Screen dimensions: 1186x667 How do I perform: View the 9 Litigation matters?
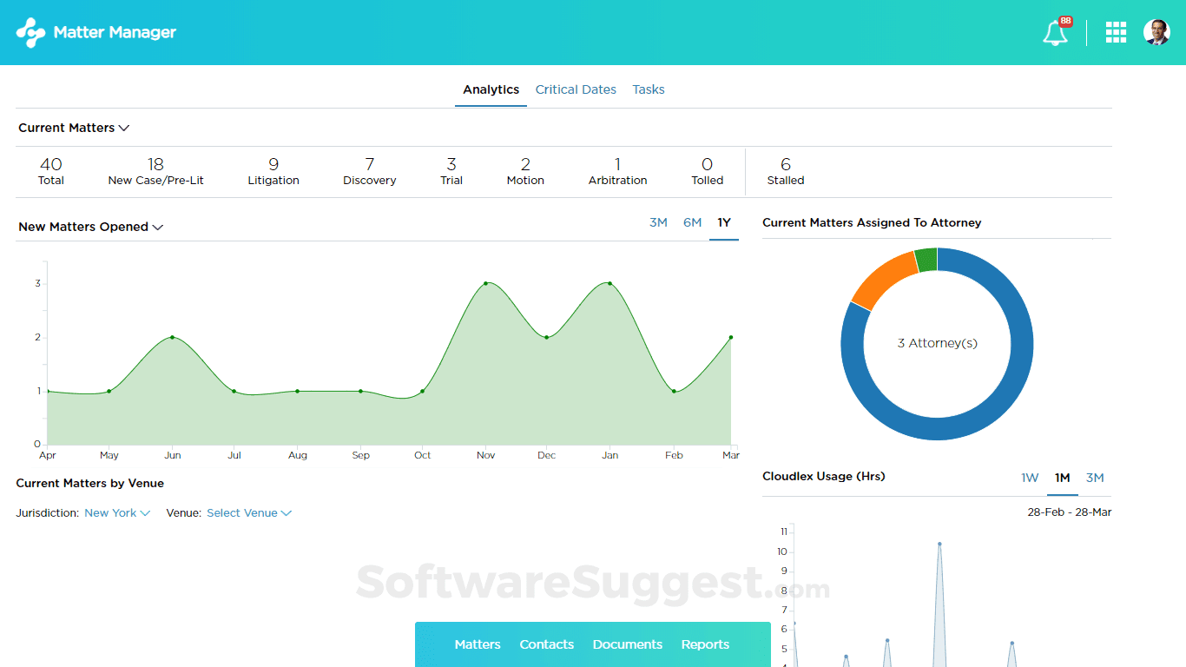(273, 171)
